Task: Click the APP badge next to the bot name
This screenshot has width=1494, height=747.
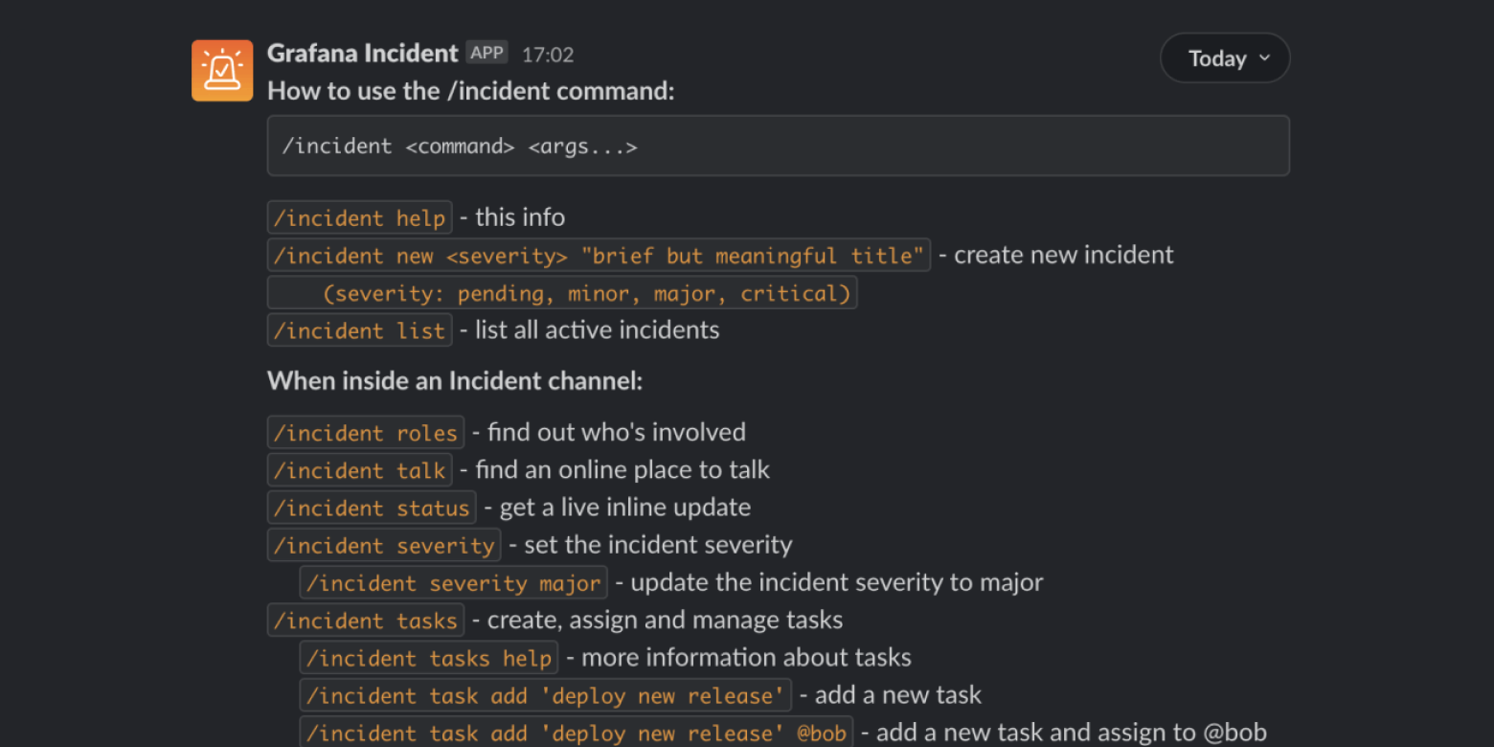Action: pyautogui.click(x=487, y=53)
